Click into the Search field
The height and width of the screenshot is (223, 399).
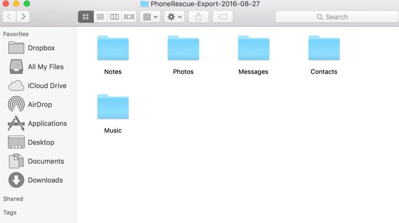click(337, 17)
